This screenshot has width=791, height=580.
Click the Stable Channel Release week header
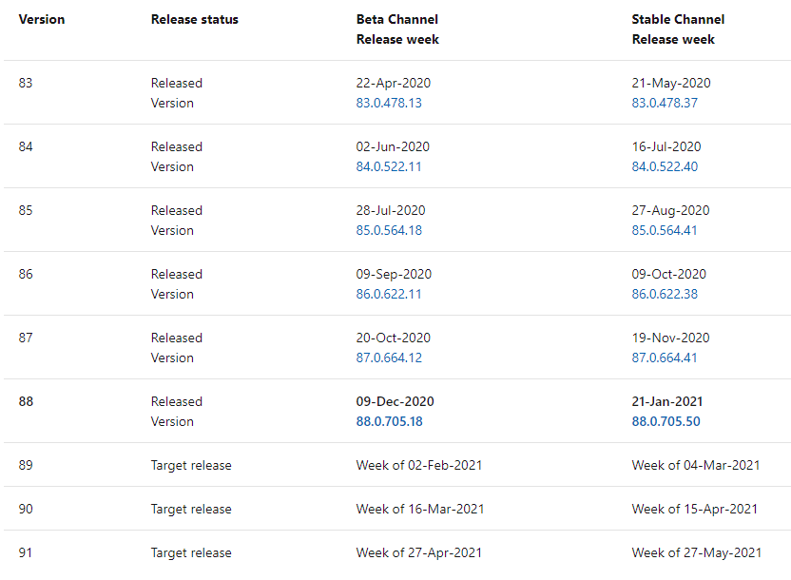(678, 29)
